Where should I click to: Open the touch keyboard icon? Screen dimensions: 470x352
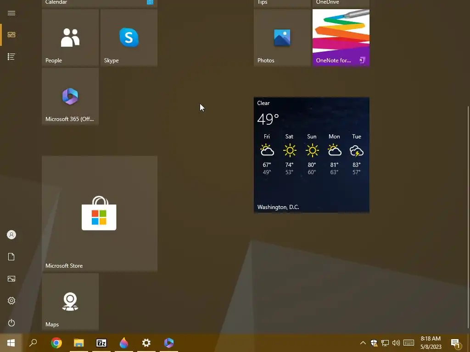click(408, 343)
